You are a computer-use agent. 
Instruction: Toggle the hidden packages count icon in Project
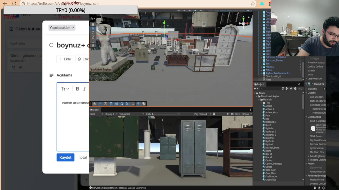click(x=301, y=89)
